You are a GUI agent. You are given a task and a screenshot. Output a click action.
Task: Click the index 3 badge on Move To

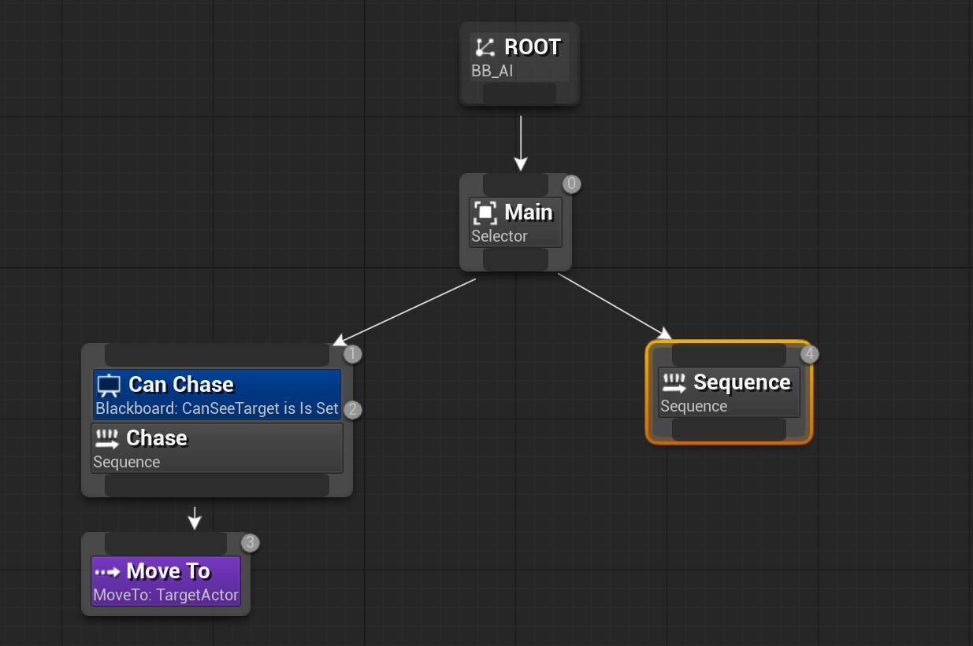point(251,542)
